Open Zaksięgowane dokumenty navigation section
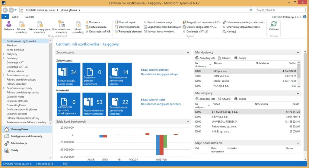The width and height of the screenshot is (309, 168). 27,136
